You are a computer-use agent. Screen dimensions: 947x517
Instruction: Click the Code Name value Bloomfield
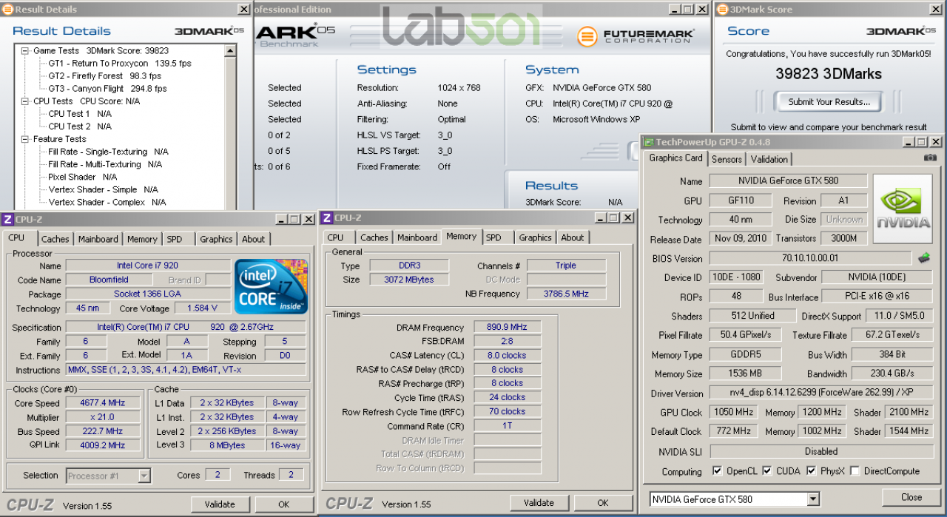point(109,280)
